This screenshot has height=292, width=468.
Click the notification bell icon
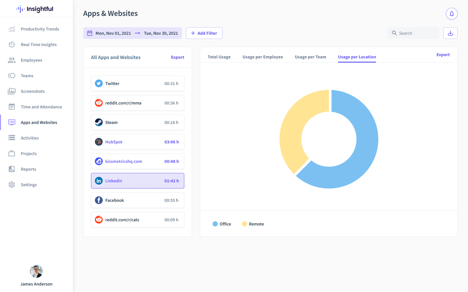(451, 14)
